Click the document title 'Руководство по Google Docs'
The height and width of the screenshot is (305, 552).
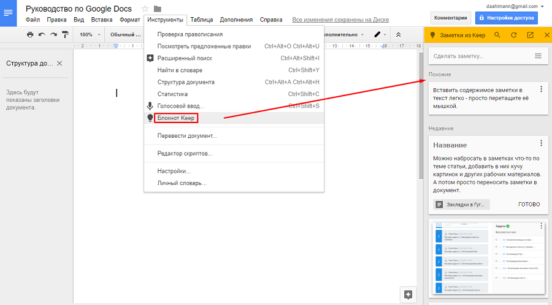[79, 9]
